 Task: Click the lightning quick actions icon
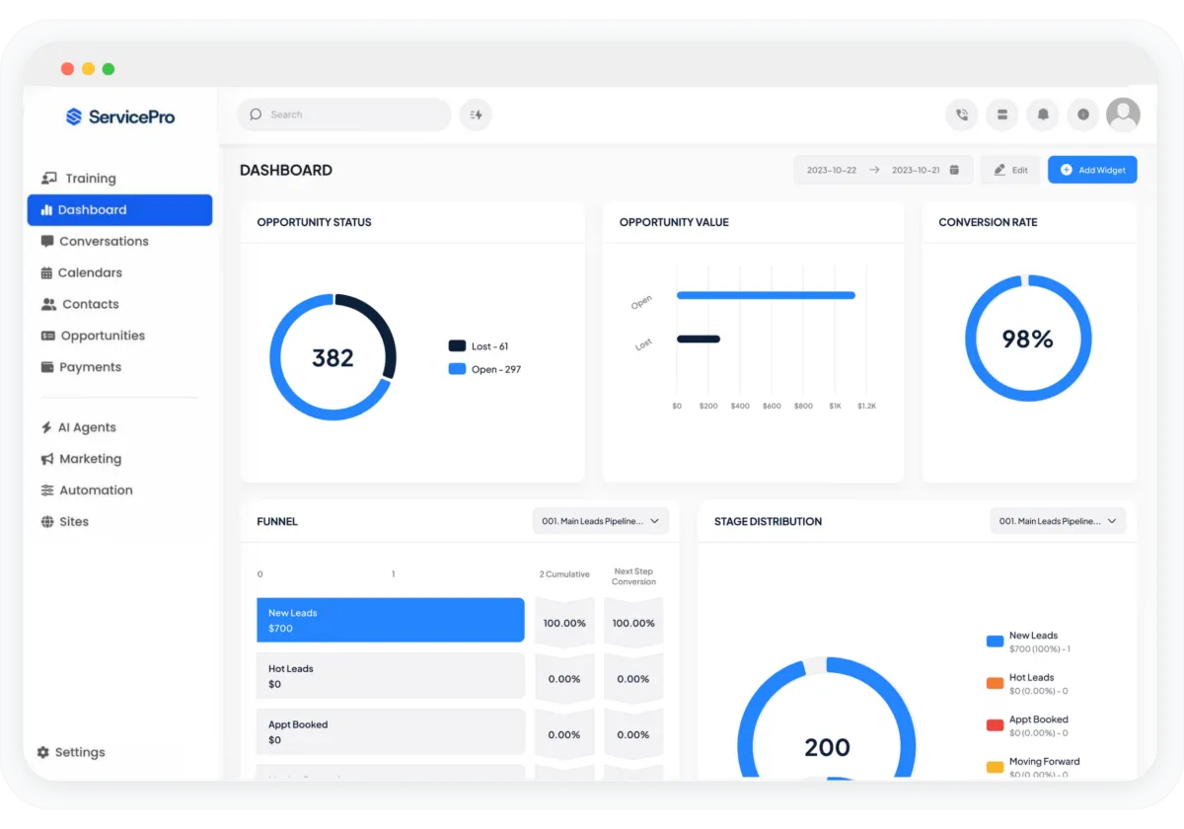tap(476, 114)
